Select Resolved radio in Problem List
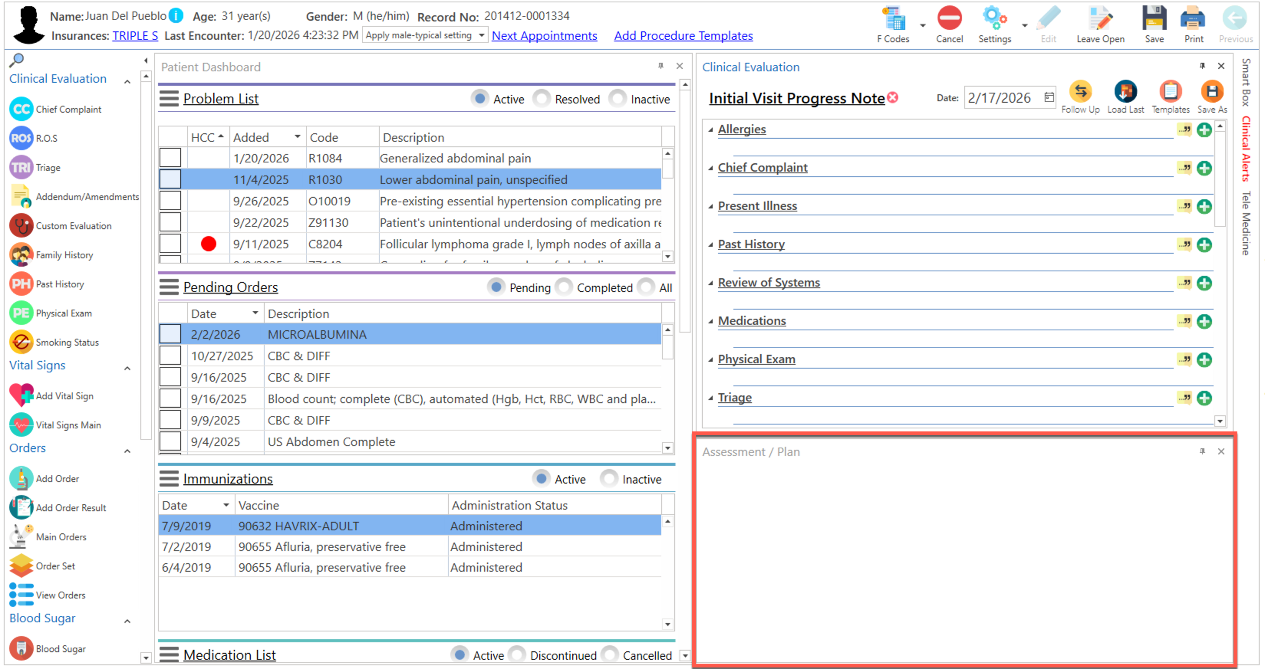Screen dimensions: 1265x669 click(x=542, y=98)
